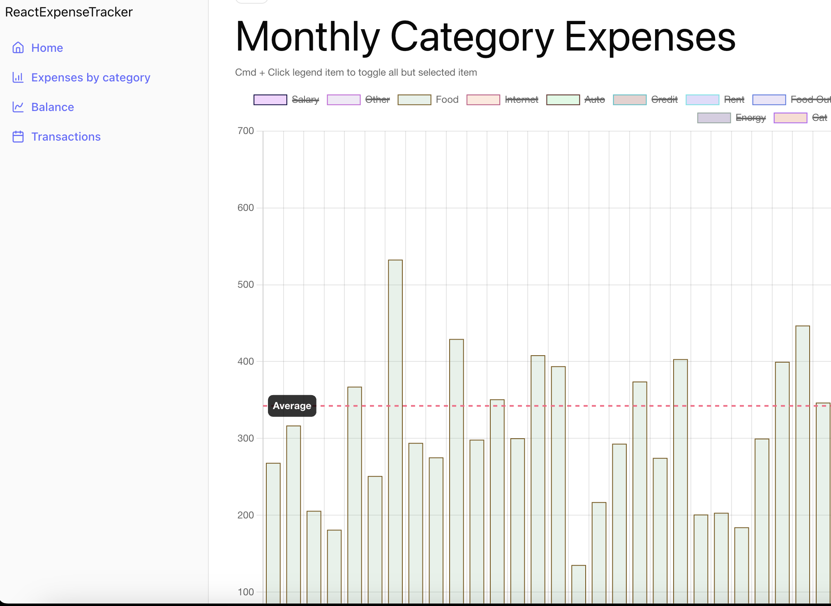831x606 pixels.
Task: Click the line chart icon next to Balance
Action: click(18, 107)
